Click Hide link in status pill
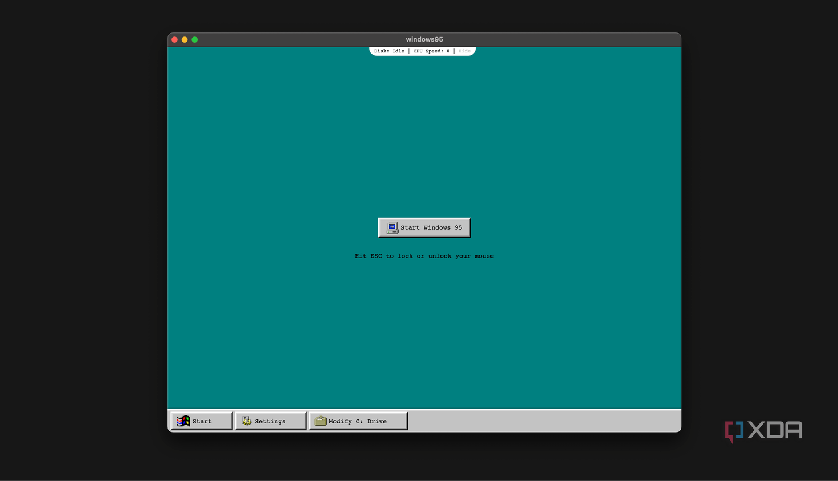 pyautogui.click(x=465, y=51)
